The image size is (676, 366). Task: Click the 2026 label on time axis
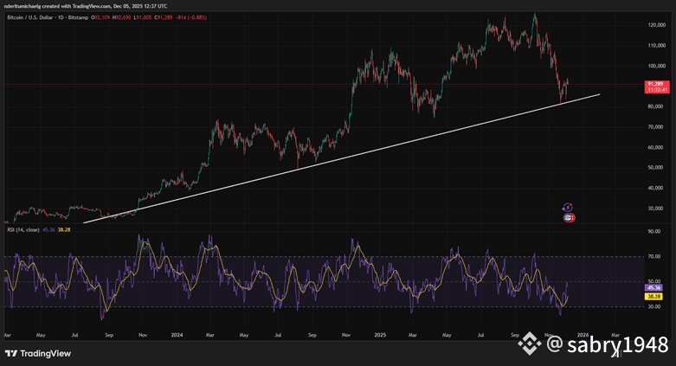583,333
